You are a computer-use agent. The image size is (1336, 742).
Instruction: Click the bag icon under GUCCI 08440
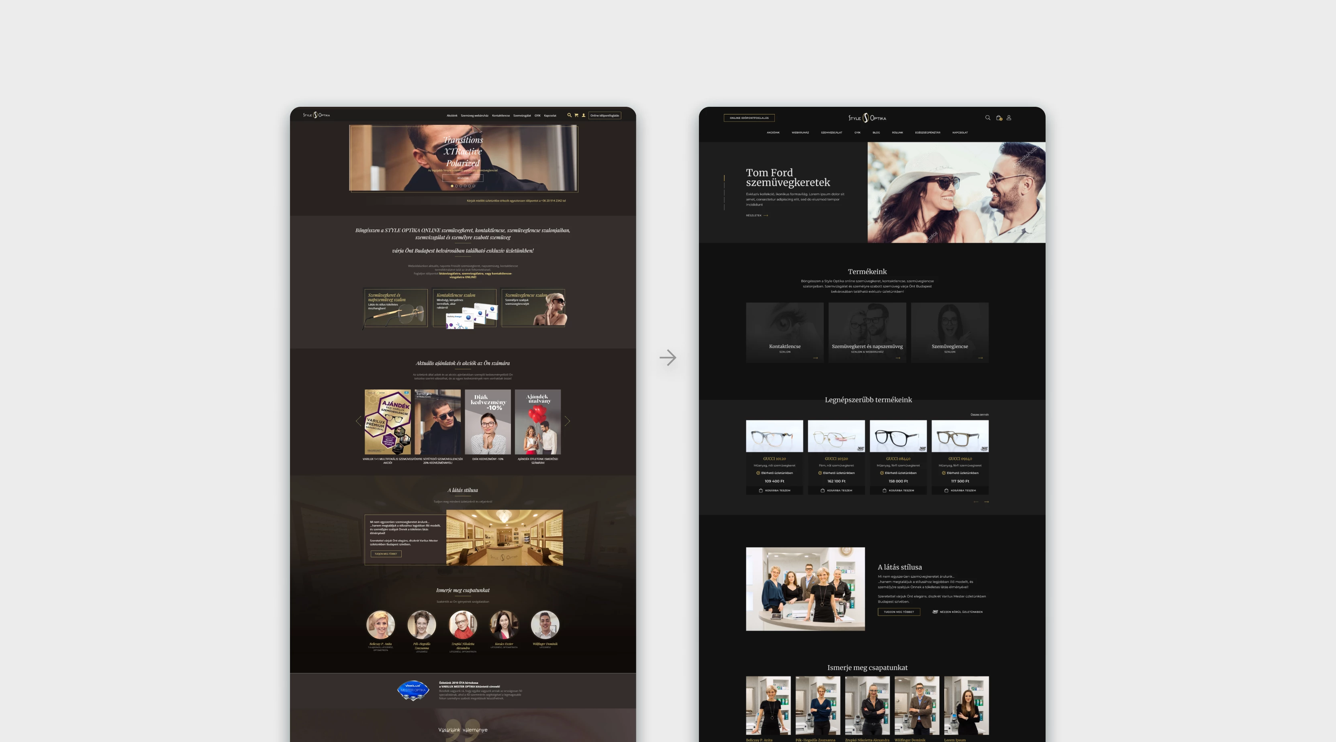click(x=884, y=490)
